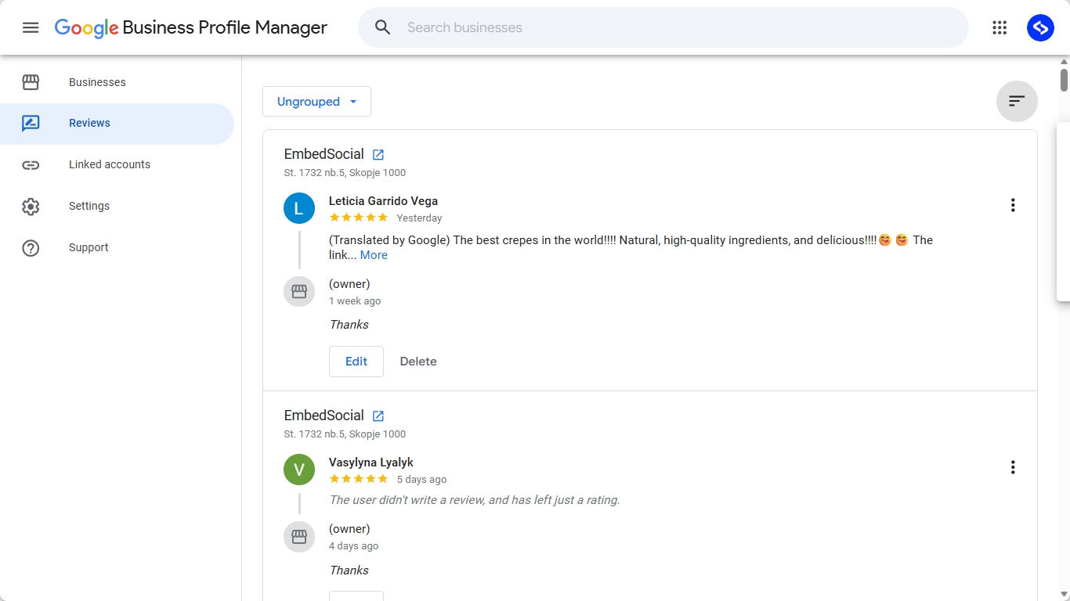Image resolution: width=1070 pixels, height=601 pixels.
Task: Click the search magnifier icon
Action: (382, 27)
